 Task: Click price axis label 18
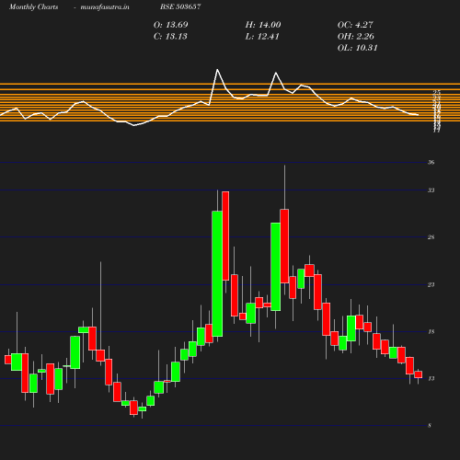pos(431,331)
